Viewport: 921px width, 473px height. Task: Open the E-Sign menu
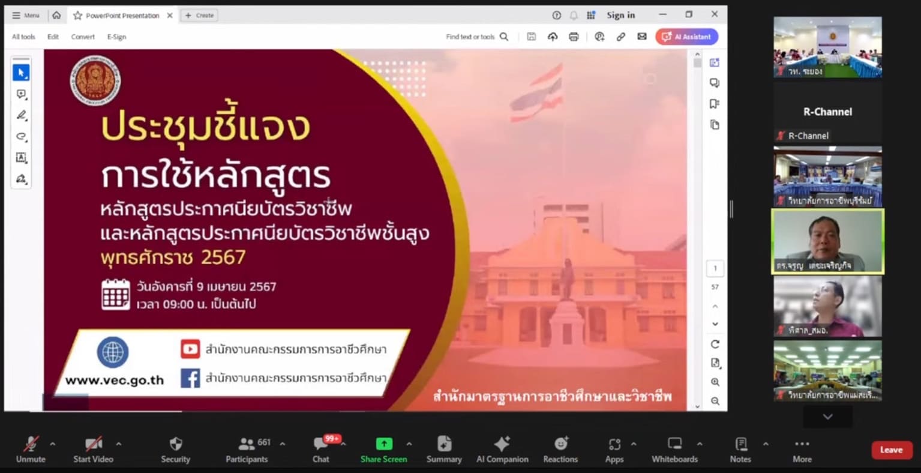116,37
